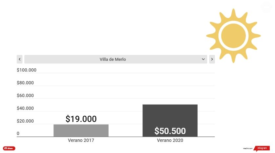Screen dimensions: 275x153
Task: Go to previous location with left arrow
Action: tap(20, 59)
